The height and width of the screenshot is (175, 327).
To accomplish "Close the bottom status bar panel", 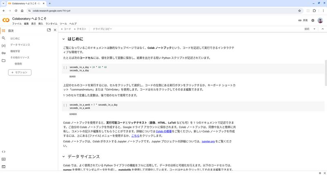I will coord(325,173).
